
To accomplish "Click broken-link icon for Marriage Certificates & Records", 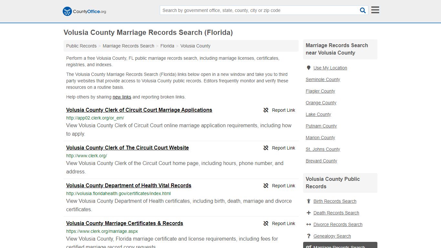I will (266, 223).
